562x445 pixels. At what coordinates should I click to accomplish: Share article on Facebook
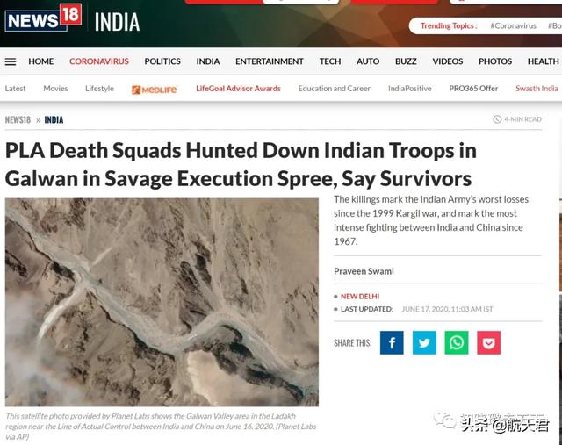point(392,343)
